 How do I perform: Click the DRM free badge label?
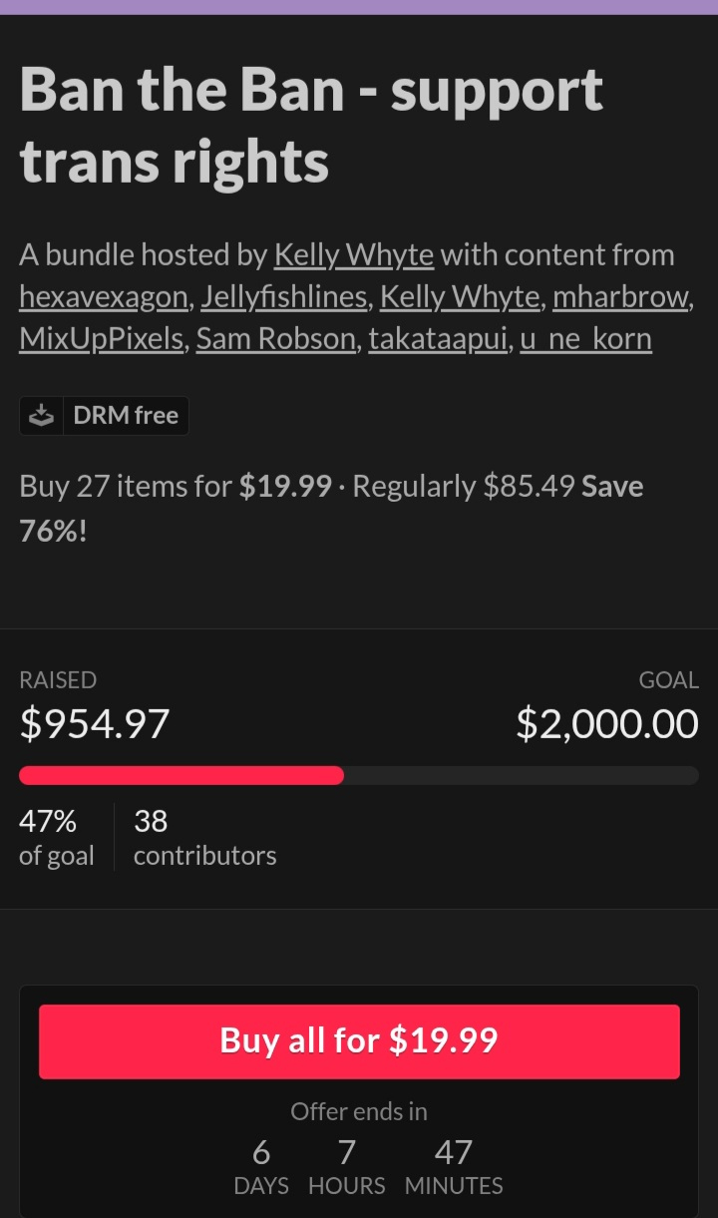click(x=126, y=416)
